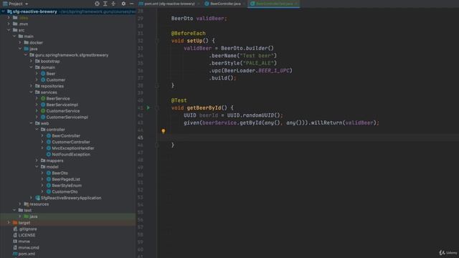
Task: Open BeerService interface
Action: pyautogui.click(x=58, y=99)
